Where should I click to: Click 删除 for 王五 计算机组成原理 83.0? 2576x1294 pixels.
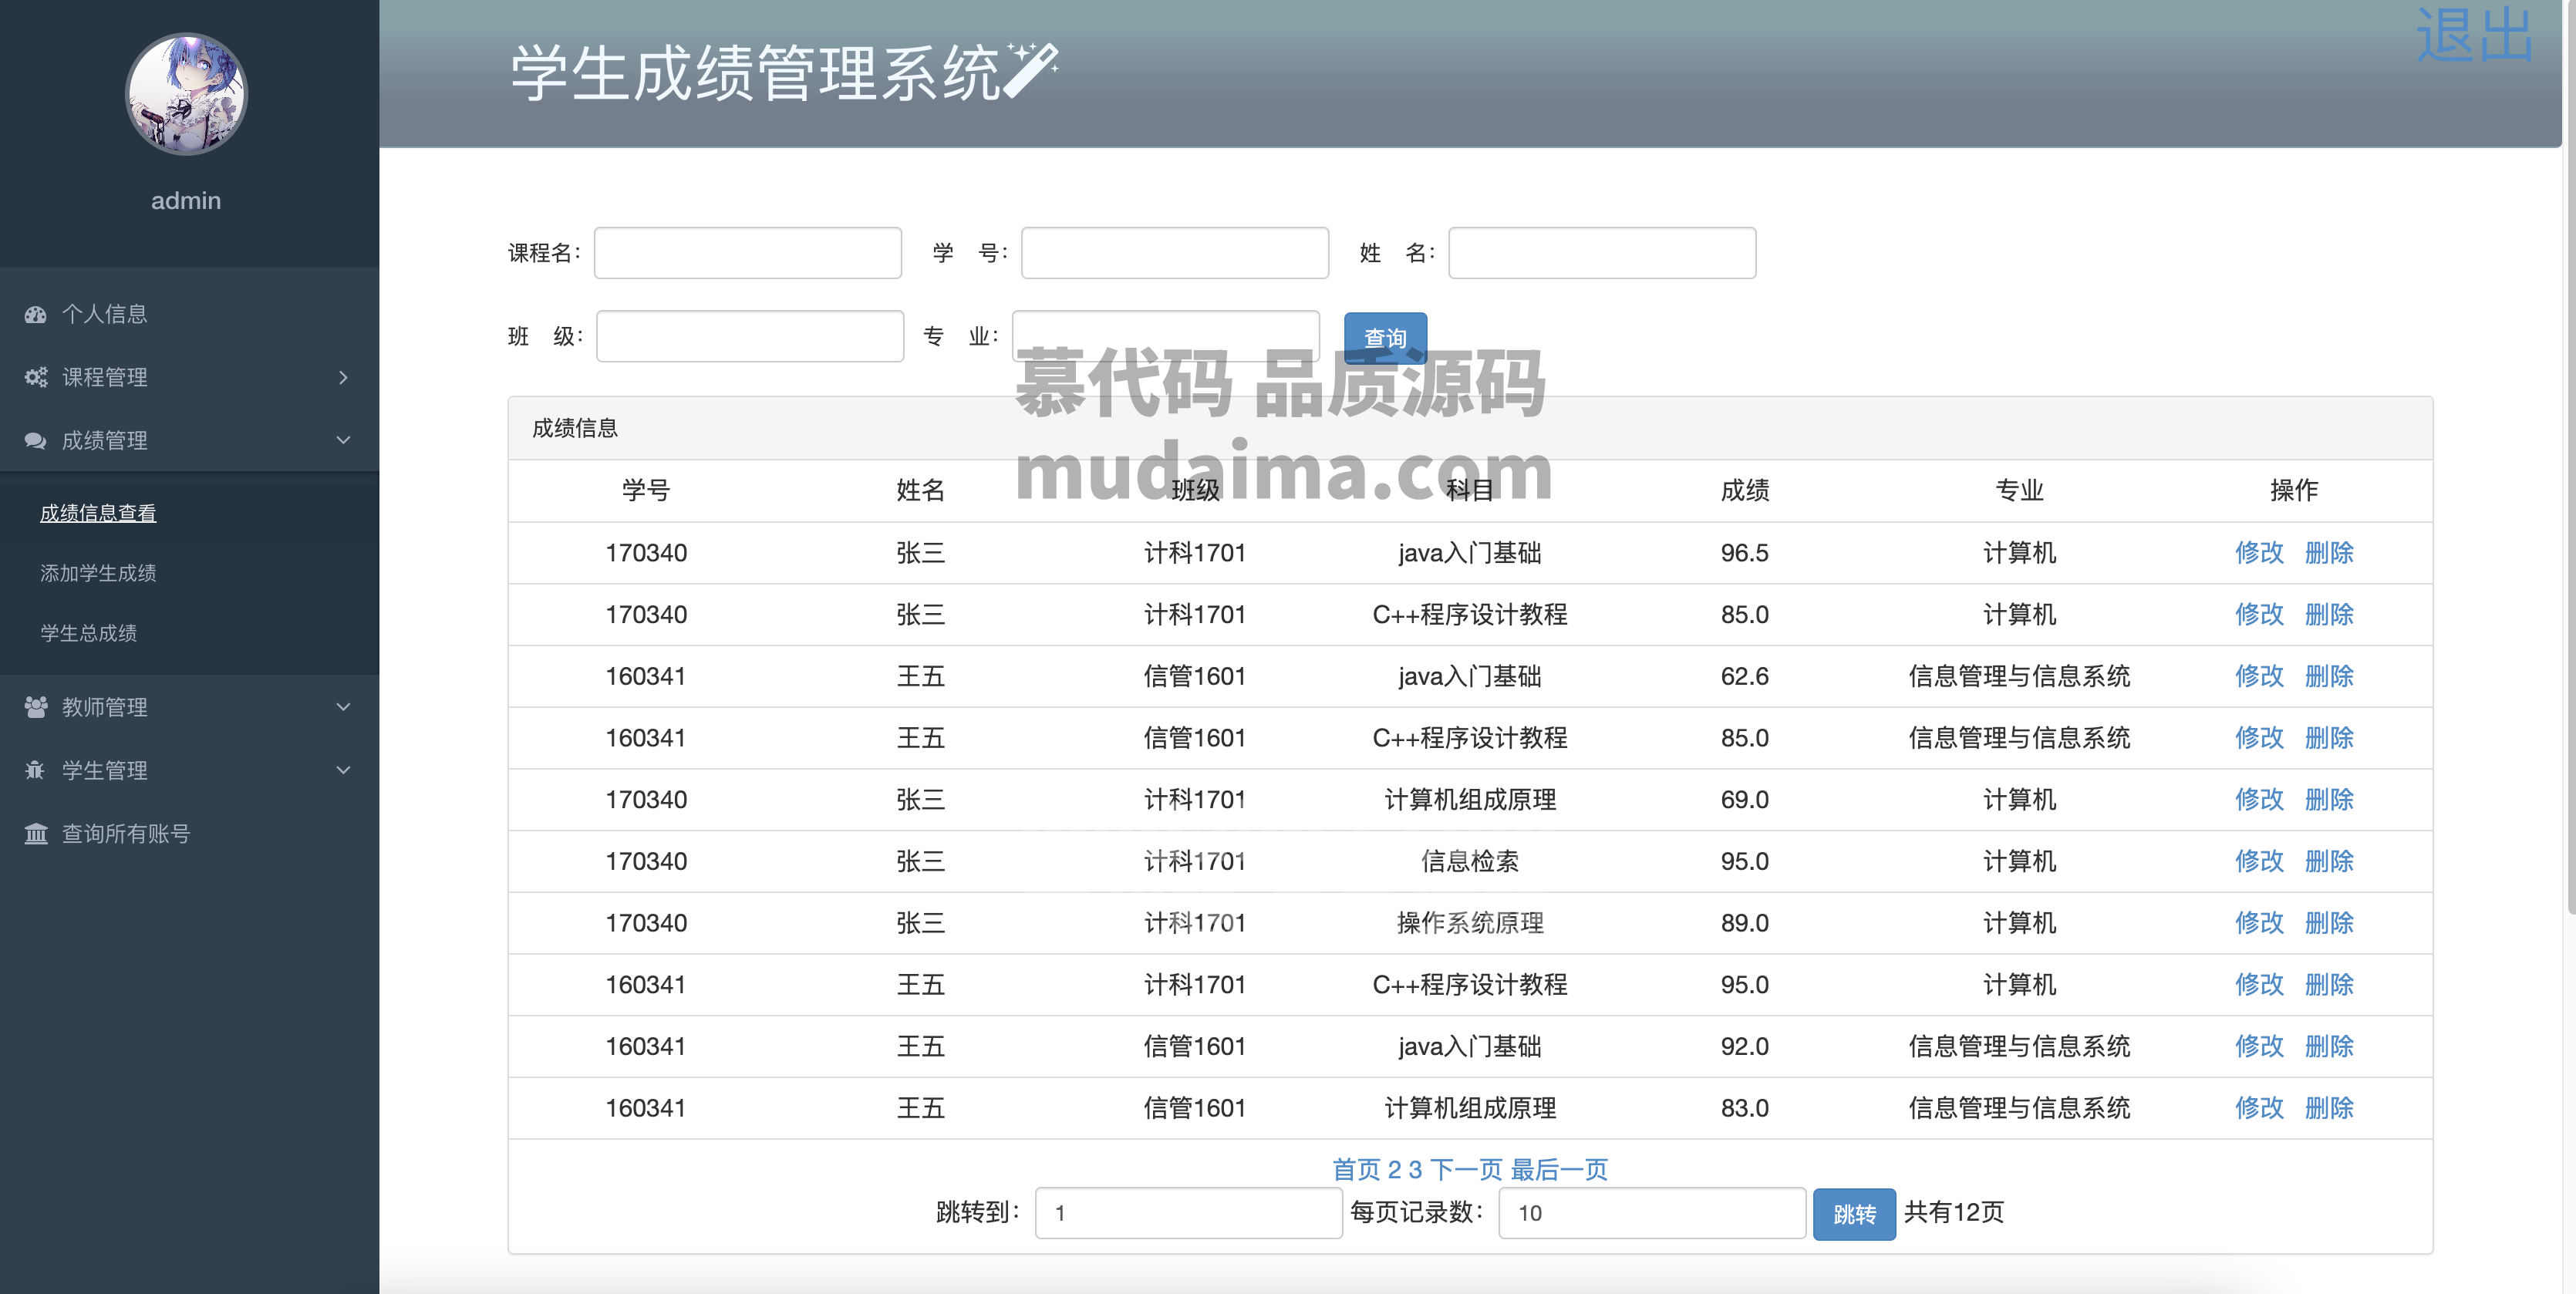[2329, 1107]
